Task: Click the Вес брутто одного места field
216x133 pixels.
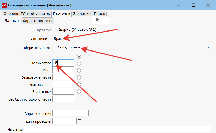Action: (63, 99)
